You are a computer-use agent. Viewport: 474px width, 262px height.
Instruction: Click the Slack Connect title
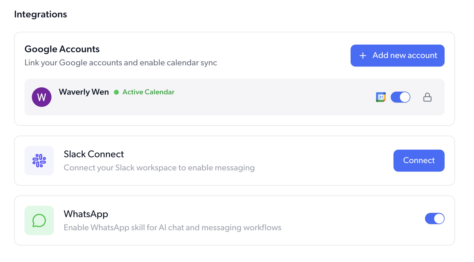pyautogui.click(x=94, y=154)
